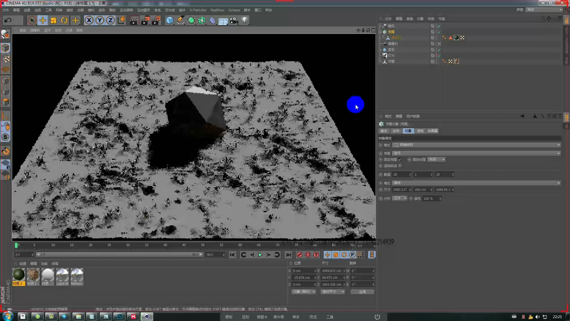This screenshot has width=570, height=321.
Task: Switch to the 效果器 tab
Action: 432,131
